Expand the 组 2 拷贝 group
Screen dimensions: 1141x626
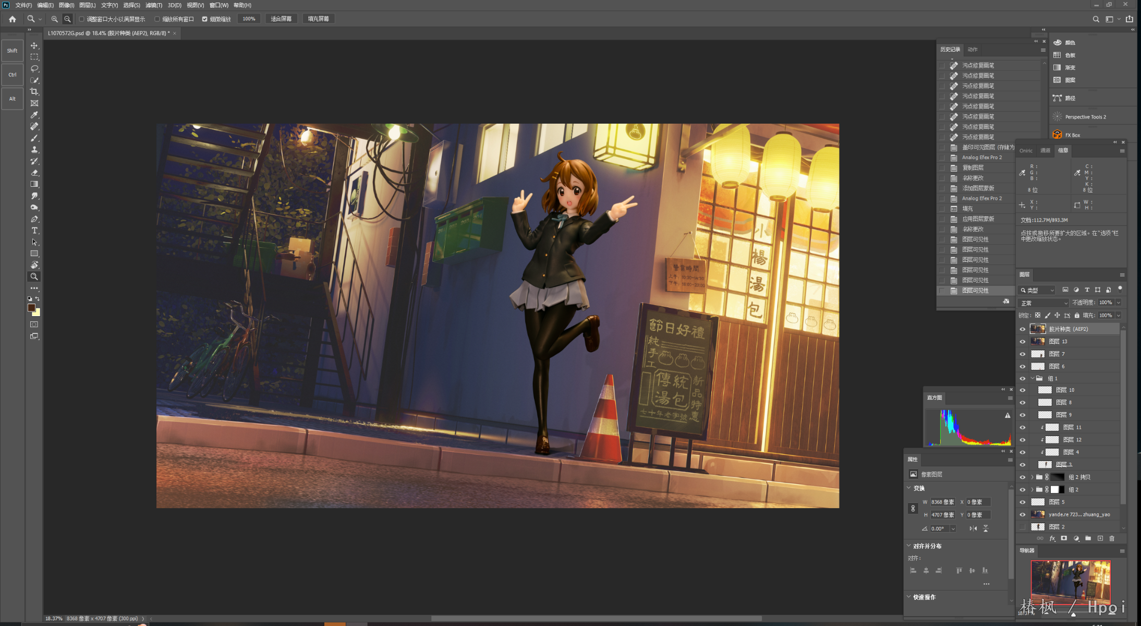[x=1032, y=477]
